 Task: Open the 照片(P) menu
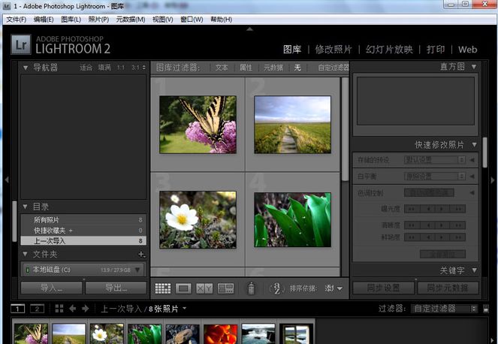pos(98,20)
